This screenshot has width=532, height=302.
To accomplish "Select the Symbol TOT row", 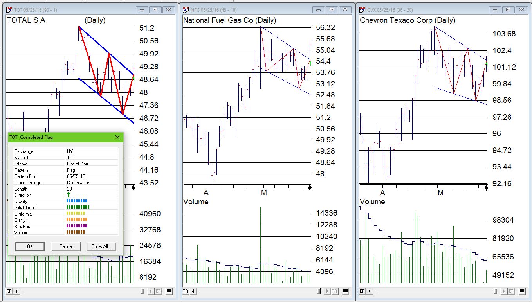I will (x=66, y=158).
